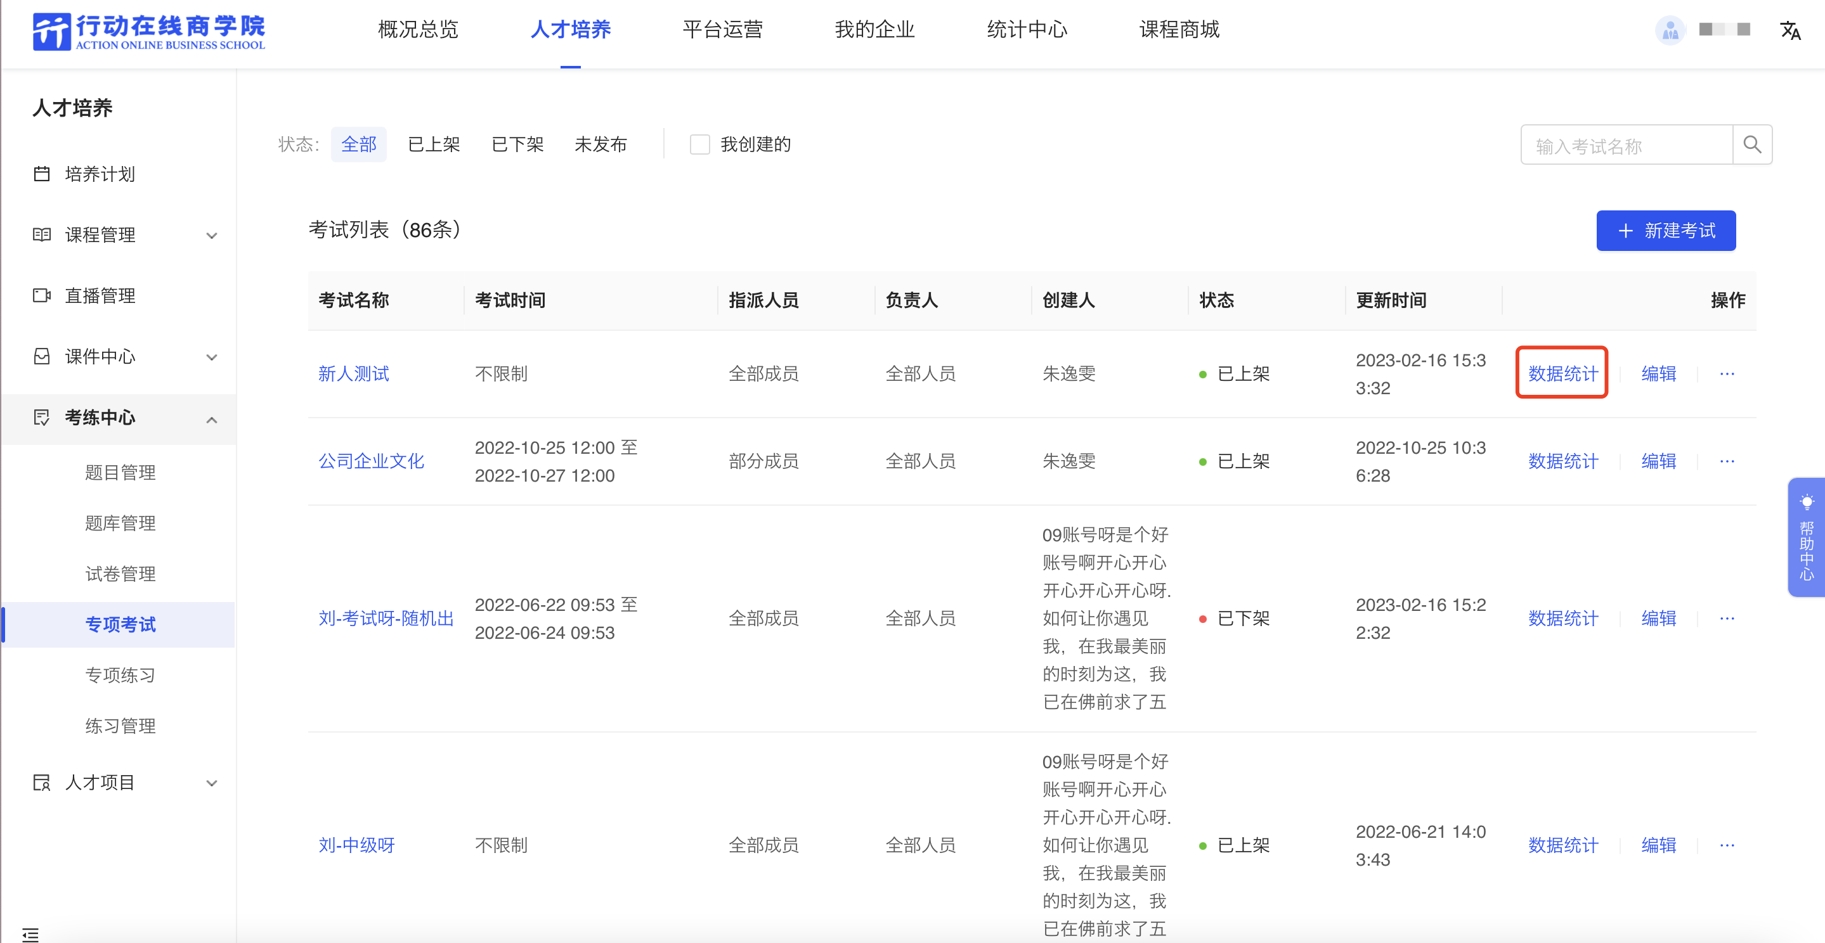
Task: Open more actions for 公司企业文化 row
Action: (x=1727, y=461)
